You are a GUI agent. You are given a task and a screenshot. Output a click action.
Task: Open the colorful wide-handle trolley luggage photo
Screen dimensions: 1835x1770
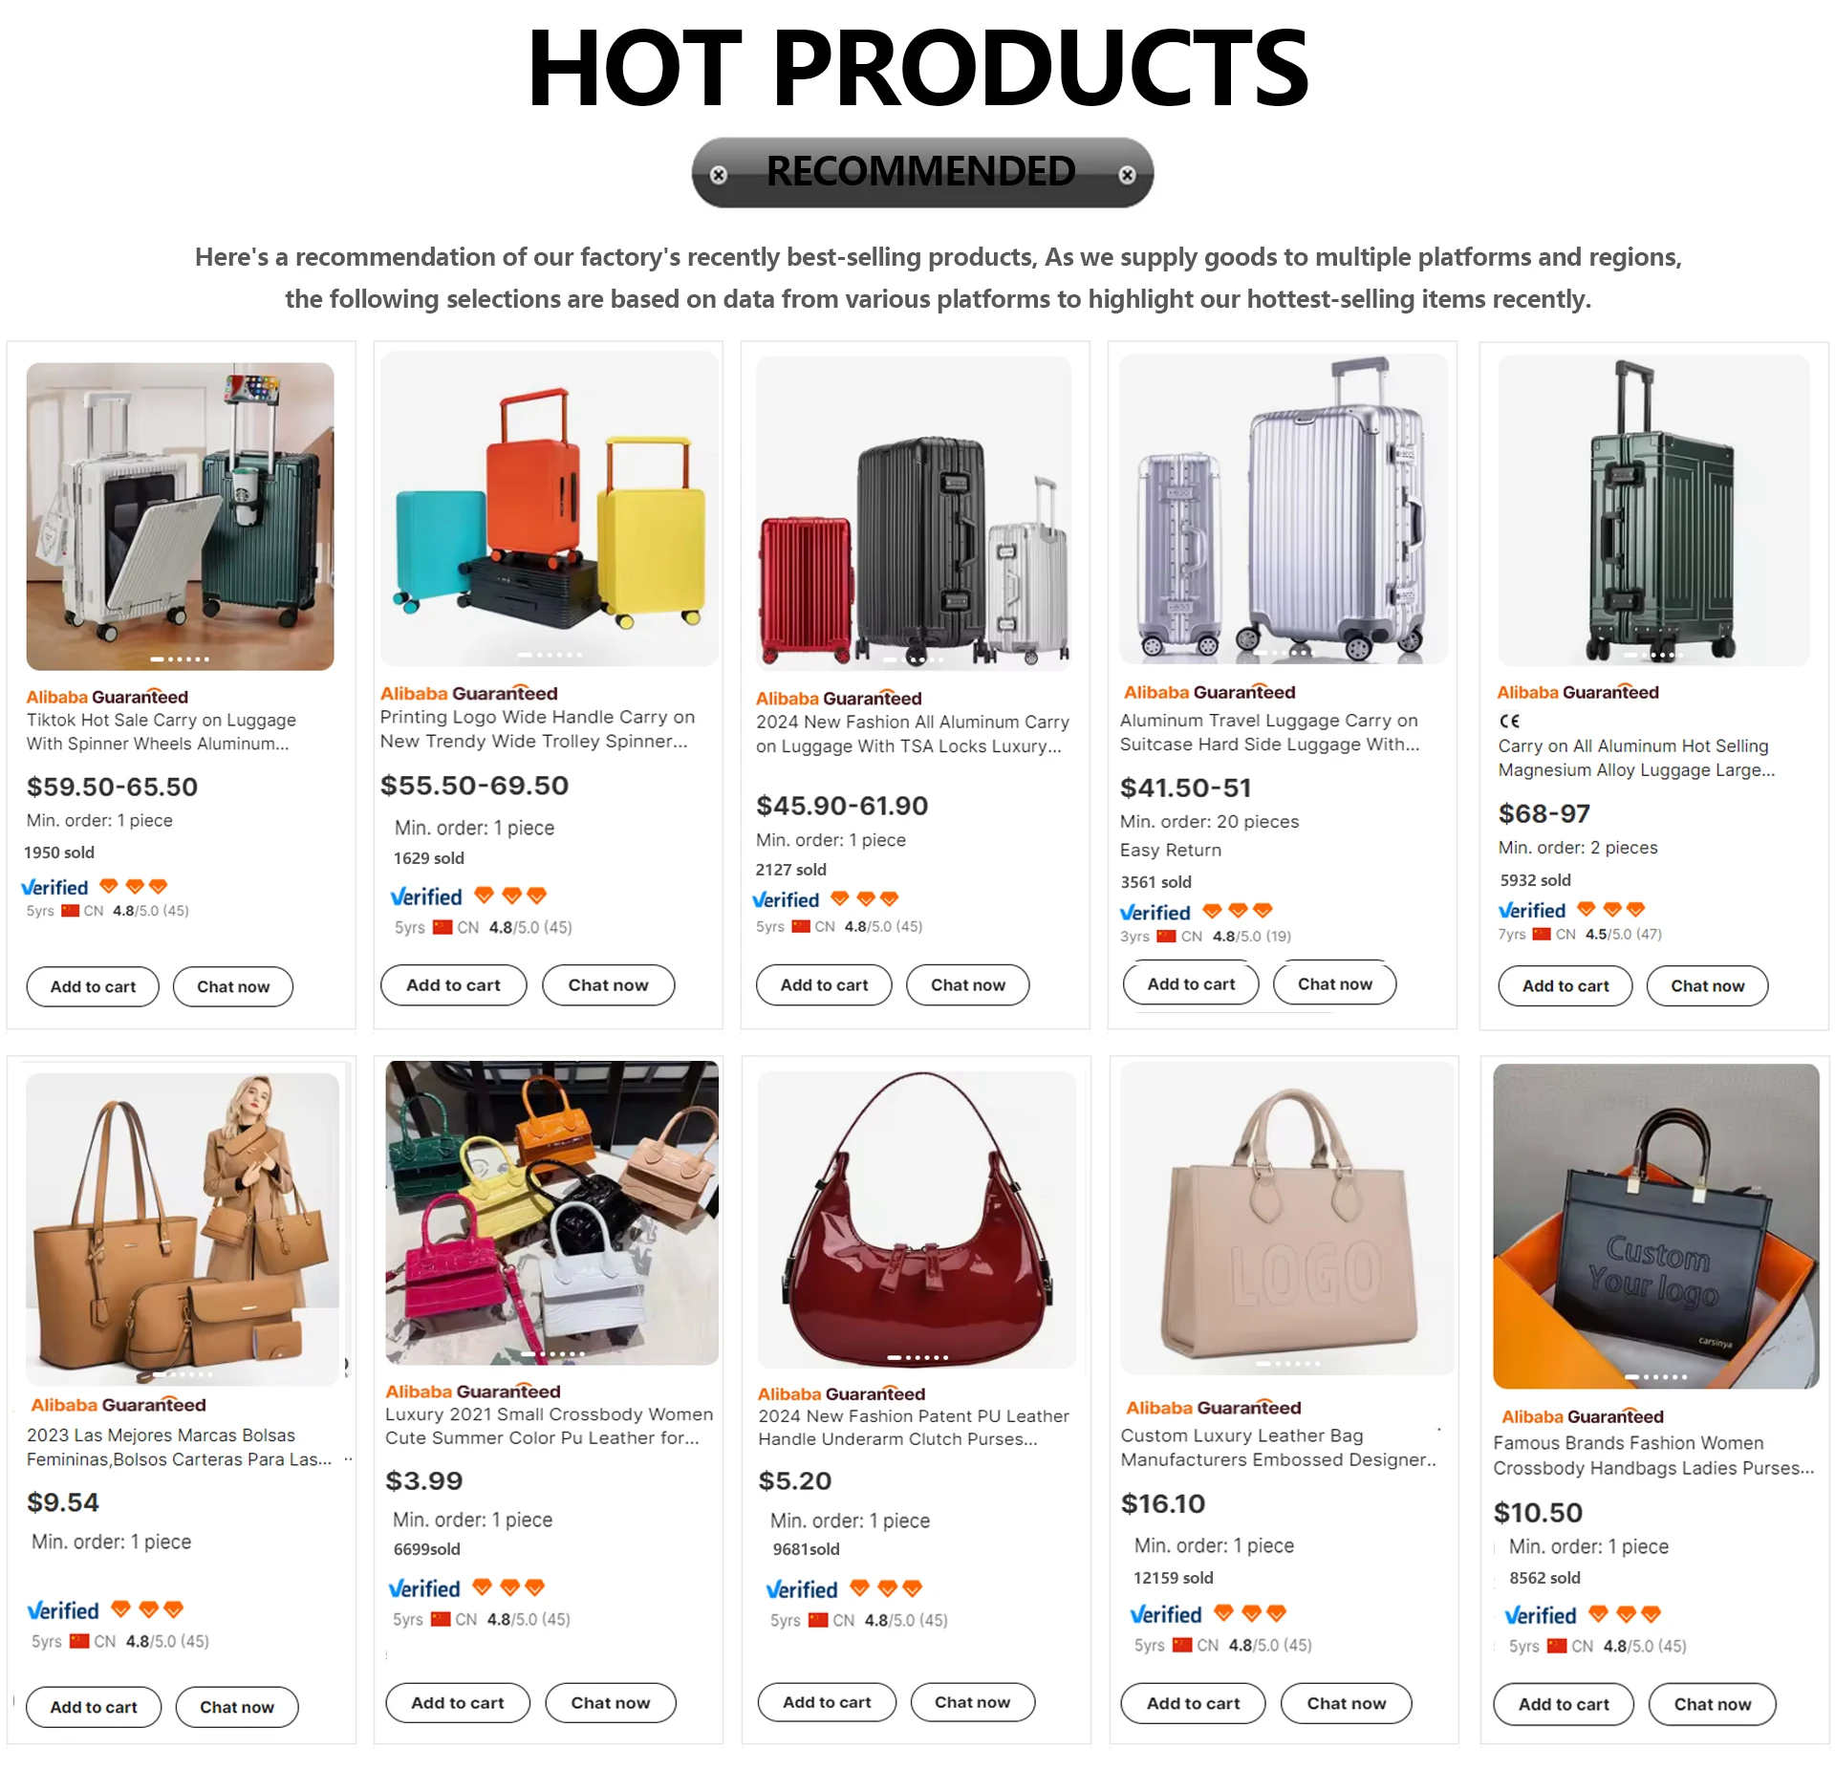point(549,508)
